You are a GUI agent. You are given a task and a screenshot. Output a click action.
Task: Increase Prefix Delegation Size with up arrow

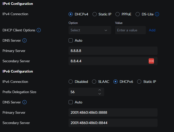point(100,90)
